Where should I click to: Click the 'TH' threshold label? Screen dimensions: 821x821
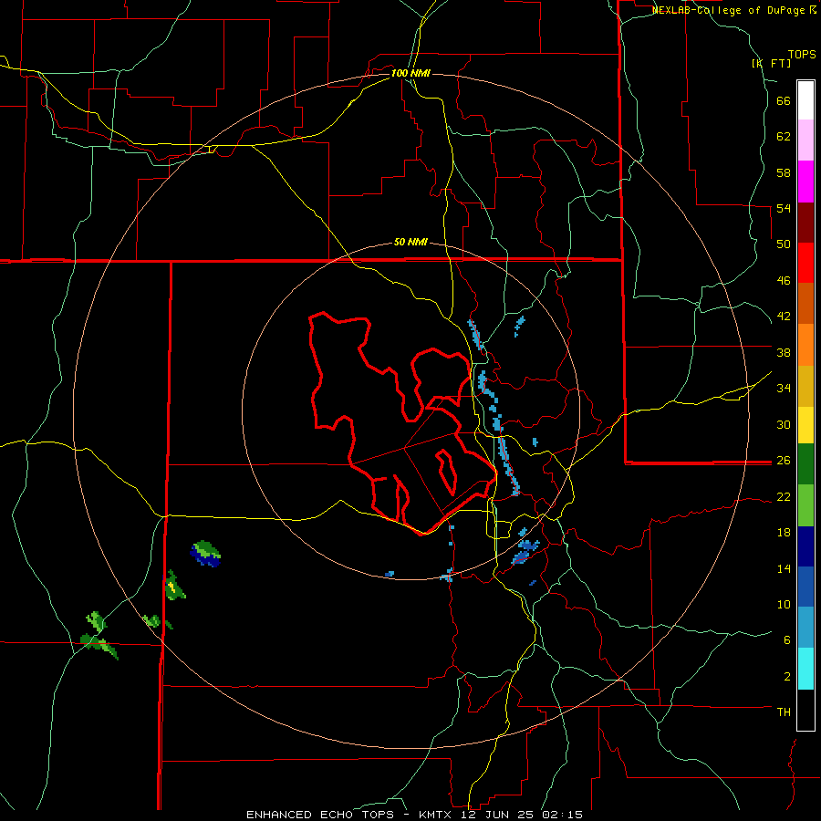[784, 712]
